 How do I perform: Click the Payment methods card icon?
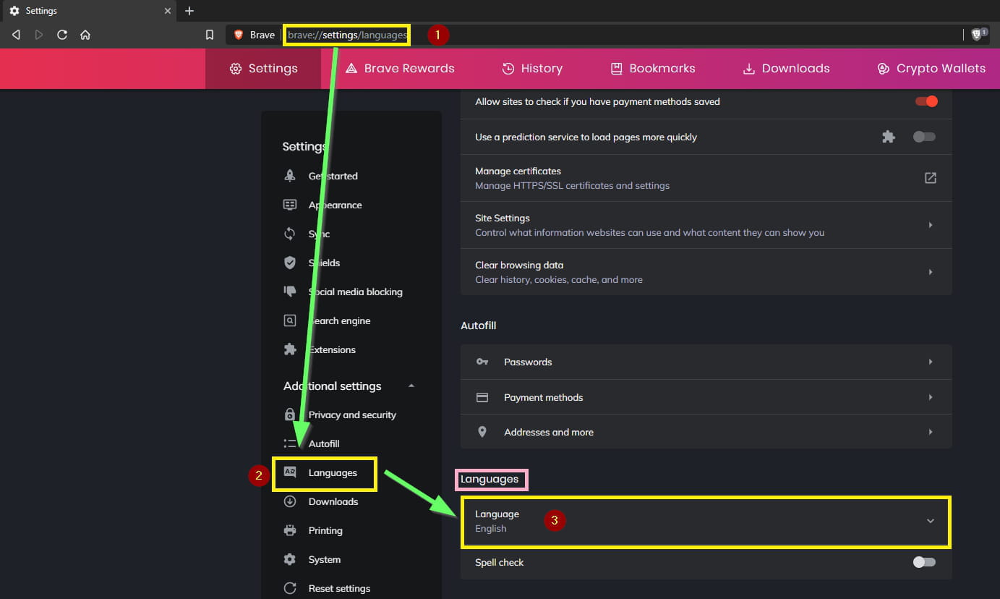(482, 397)
